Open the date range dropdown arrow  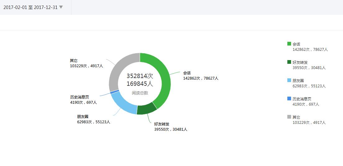click(x=61, y=7)
